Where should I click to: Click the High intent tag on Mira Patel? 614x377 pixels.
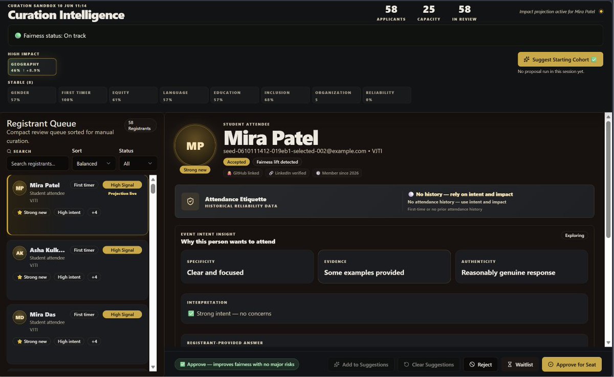(69, 212)
